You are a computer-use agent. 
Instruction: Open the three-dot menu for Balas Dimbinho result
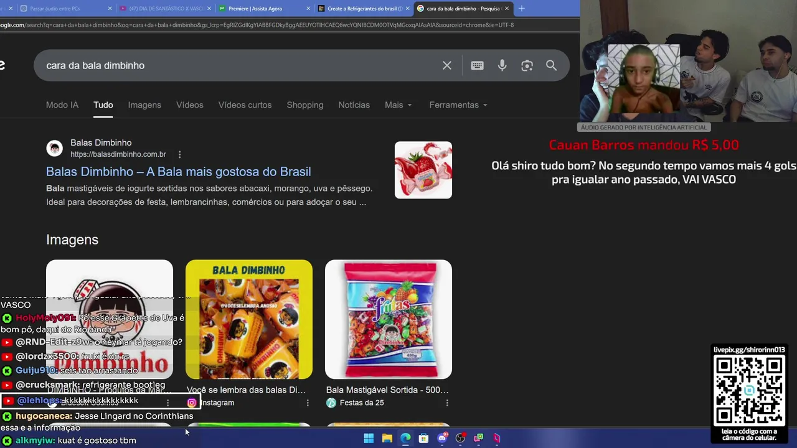click(x=179, y=154)
